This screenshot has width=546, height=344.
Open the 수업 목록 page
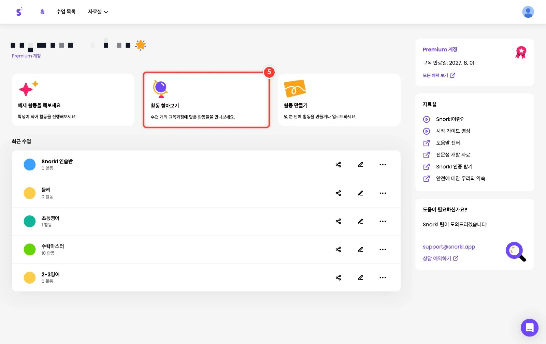[66, 12]
